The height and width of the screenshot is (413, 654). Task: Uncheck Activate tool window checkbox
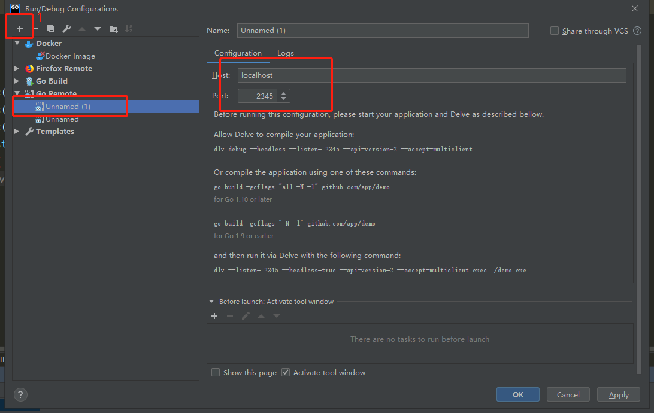pos(286,372)
